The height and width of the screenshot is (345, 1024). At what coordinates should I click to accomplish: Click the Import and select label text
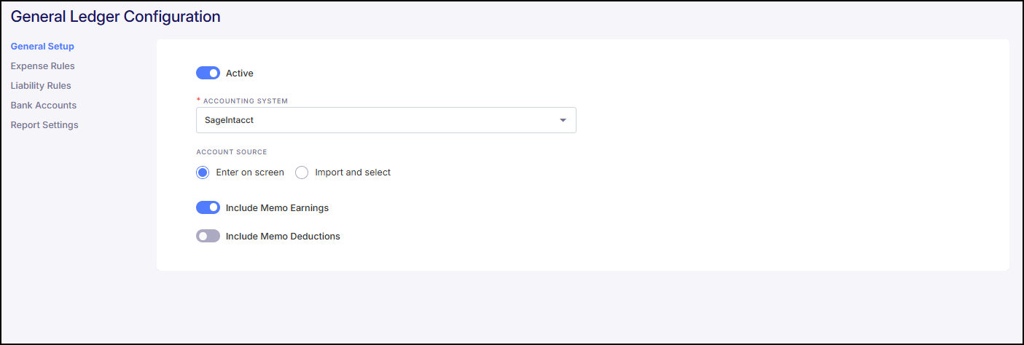tap(353, 172)
